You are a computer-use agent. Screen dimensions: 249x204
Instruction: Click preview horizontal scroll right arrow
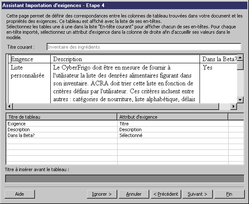coord(234,106)
